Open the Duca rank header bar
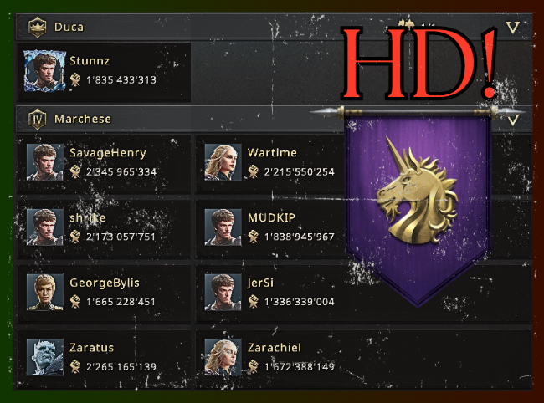Viewport: 544px width, 403px height. pyautogui.click(x=274, y=27)
